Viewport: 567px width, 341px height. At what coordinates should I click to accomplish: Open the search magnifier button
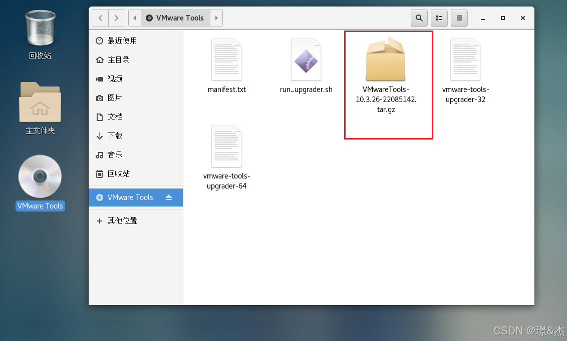419,18
